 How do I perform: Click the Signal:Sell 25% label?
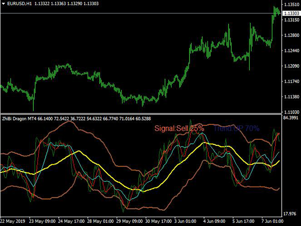pos(179,128)
